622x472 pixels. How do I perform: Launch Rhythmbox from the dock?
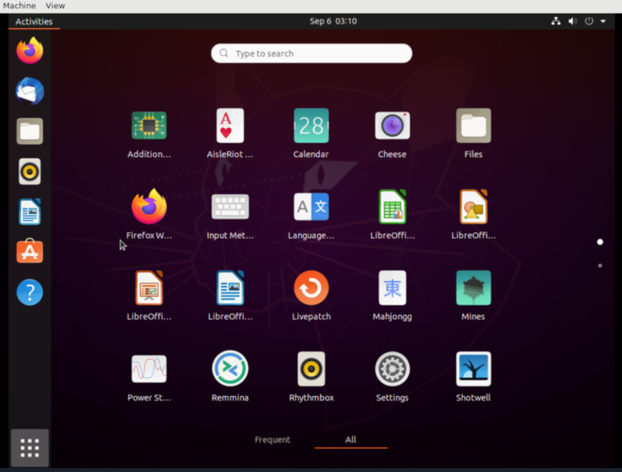(x=30, y=172)
